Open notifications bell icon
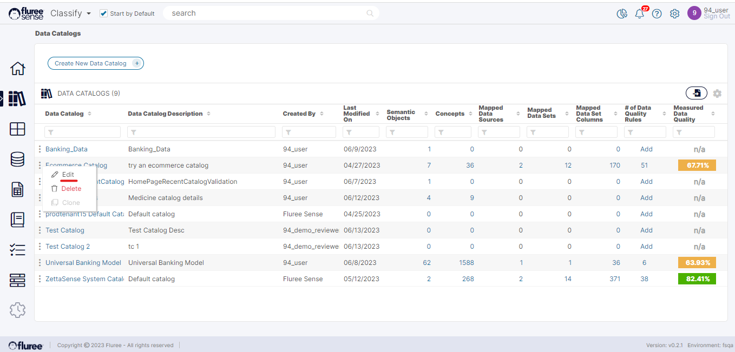Viewport: 735px width, 352px height. (639, 14)
